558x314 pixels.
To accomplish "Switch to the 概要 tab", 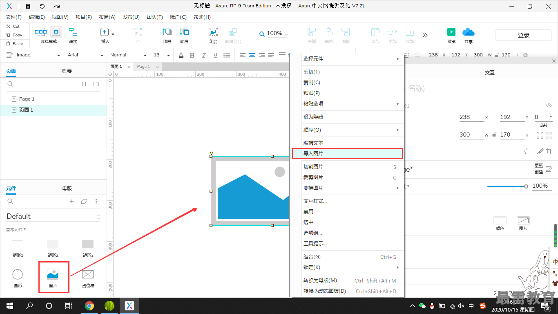I will (67, 71).
